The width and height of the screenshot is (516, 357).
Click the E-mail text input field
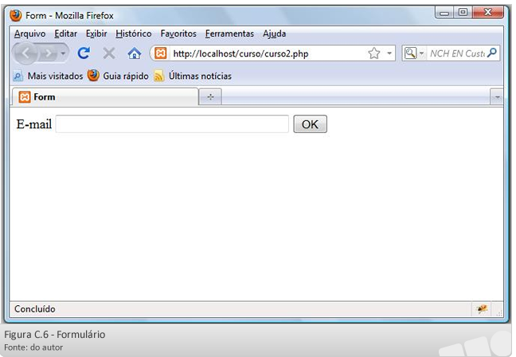(172, 124)
